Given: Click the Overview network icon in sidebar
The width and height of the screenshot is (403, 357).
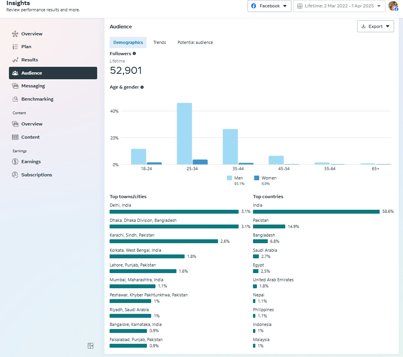Looking at the screenshot, I should tap(15, 34).
